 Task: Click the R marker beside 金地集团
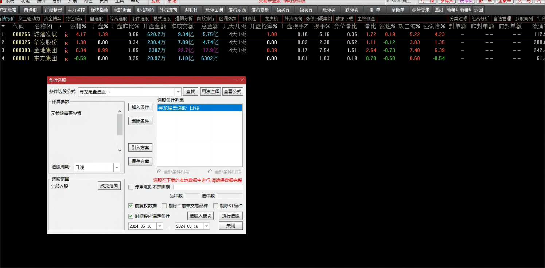[66, 51]
